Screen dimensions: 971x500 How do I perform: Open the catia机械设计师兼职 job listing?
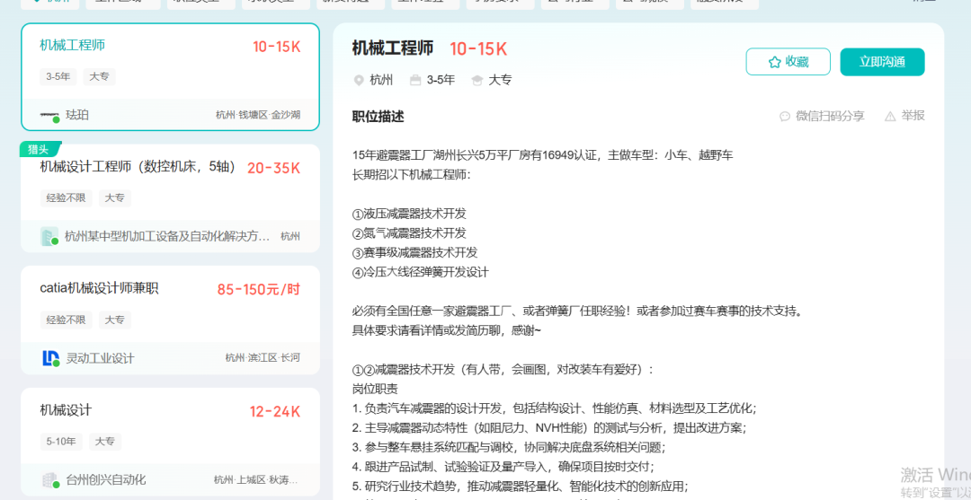[x=99, y=288]
